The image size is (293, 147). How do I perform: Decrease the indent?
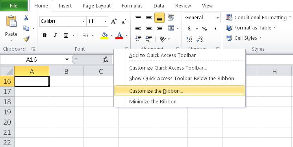pyautogui.click(x=138, y=39)
